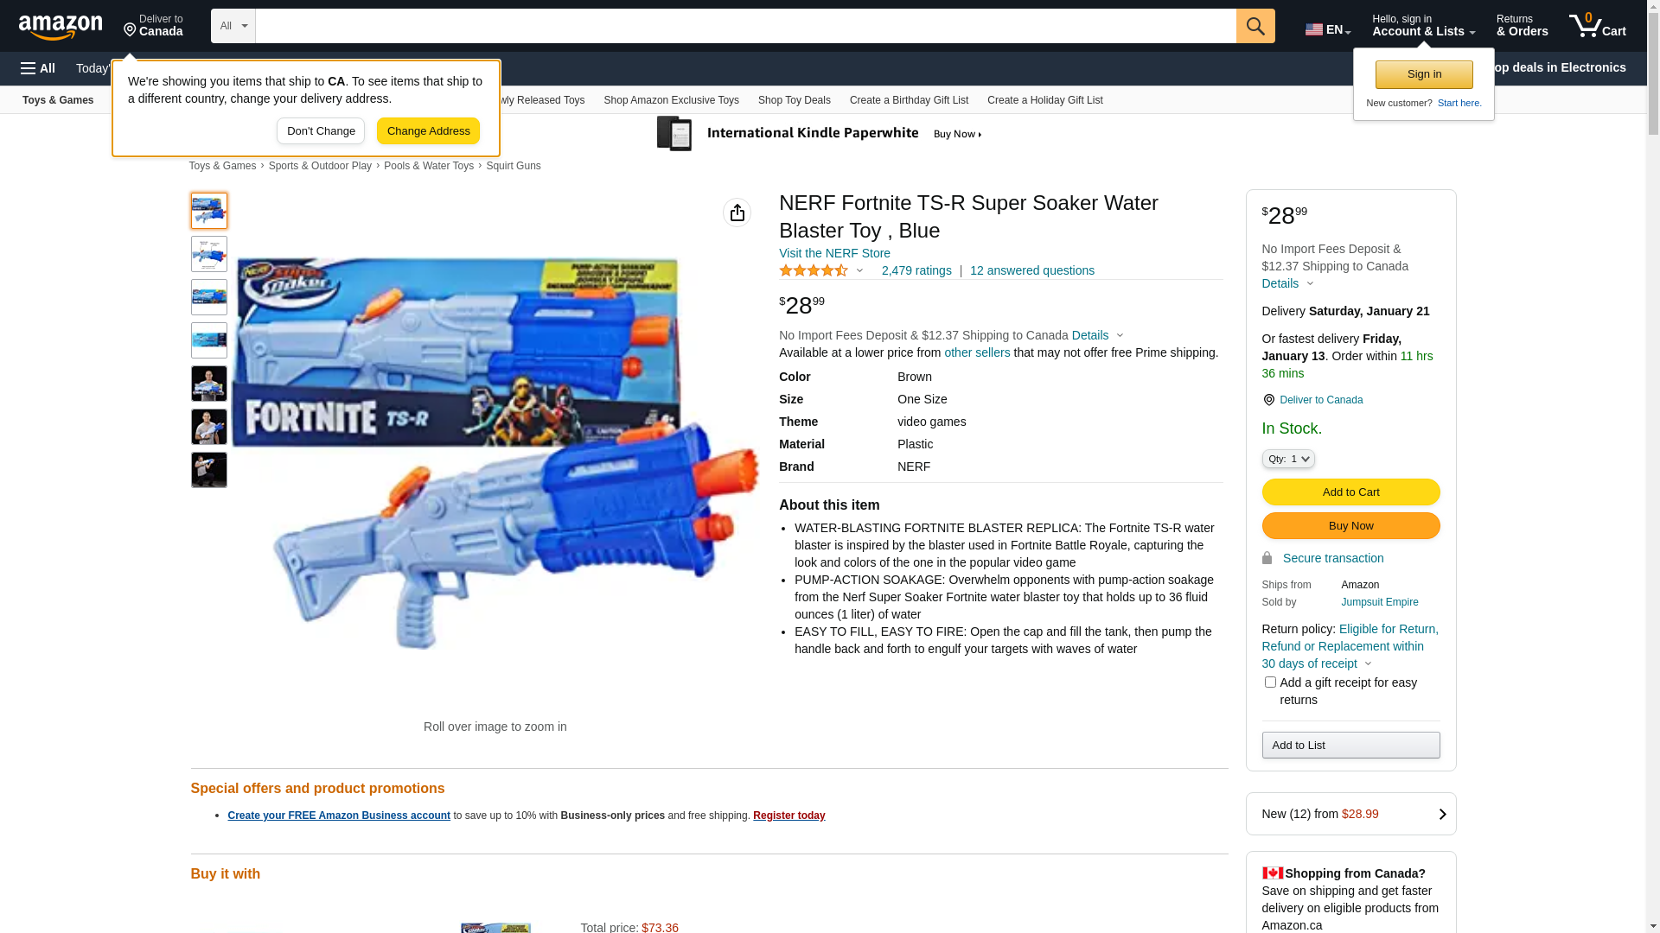The width and height of the screenshot is (1660, 933).
Task: Open the cart icon
Action: pos(1598,26)
